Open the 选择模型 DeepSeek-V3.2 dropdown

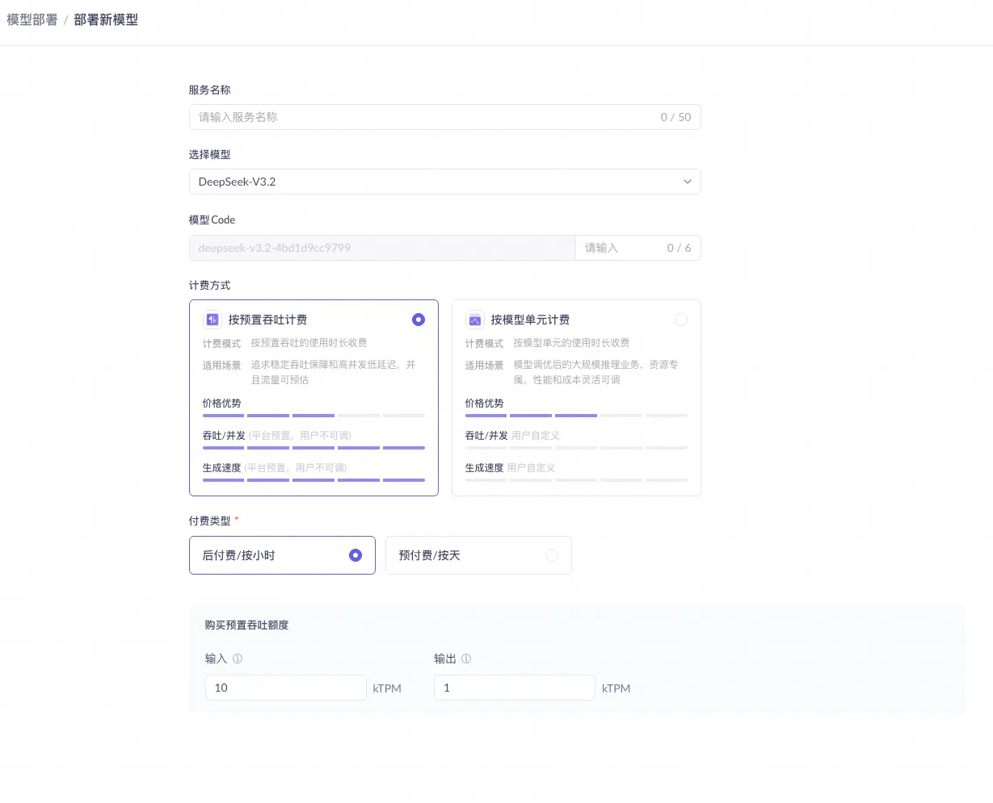tap(444, 182)
